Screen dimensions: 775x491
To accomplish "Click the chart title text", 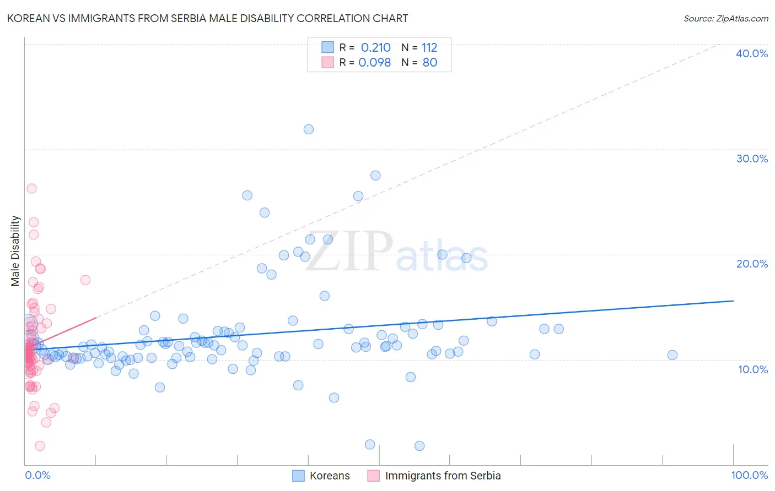I will pyautogui.click(x=207, y=18).
